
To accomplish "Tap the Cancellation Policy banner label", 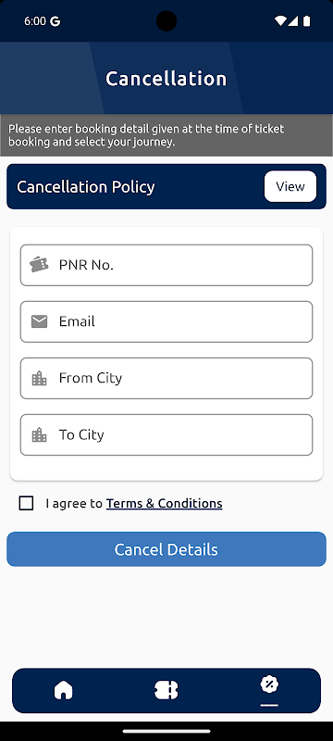I will coord(86,187).
